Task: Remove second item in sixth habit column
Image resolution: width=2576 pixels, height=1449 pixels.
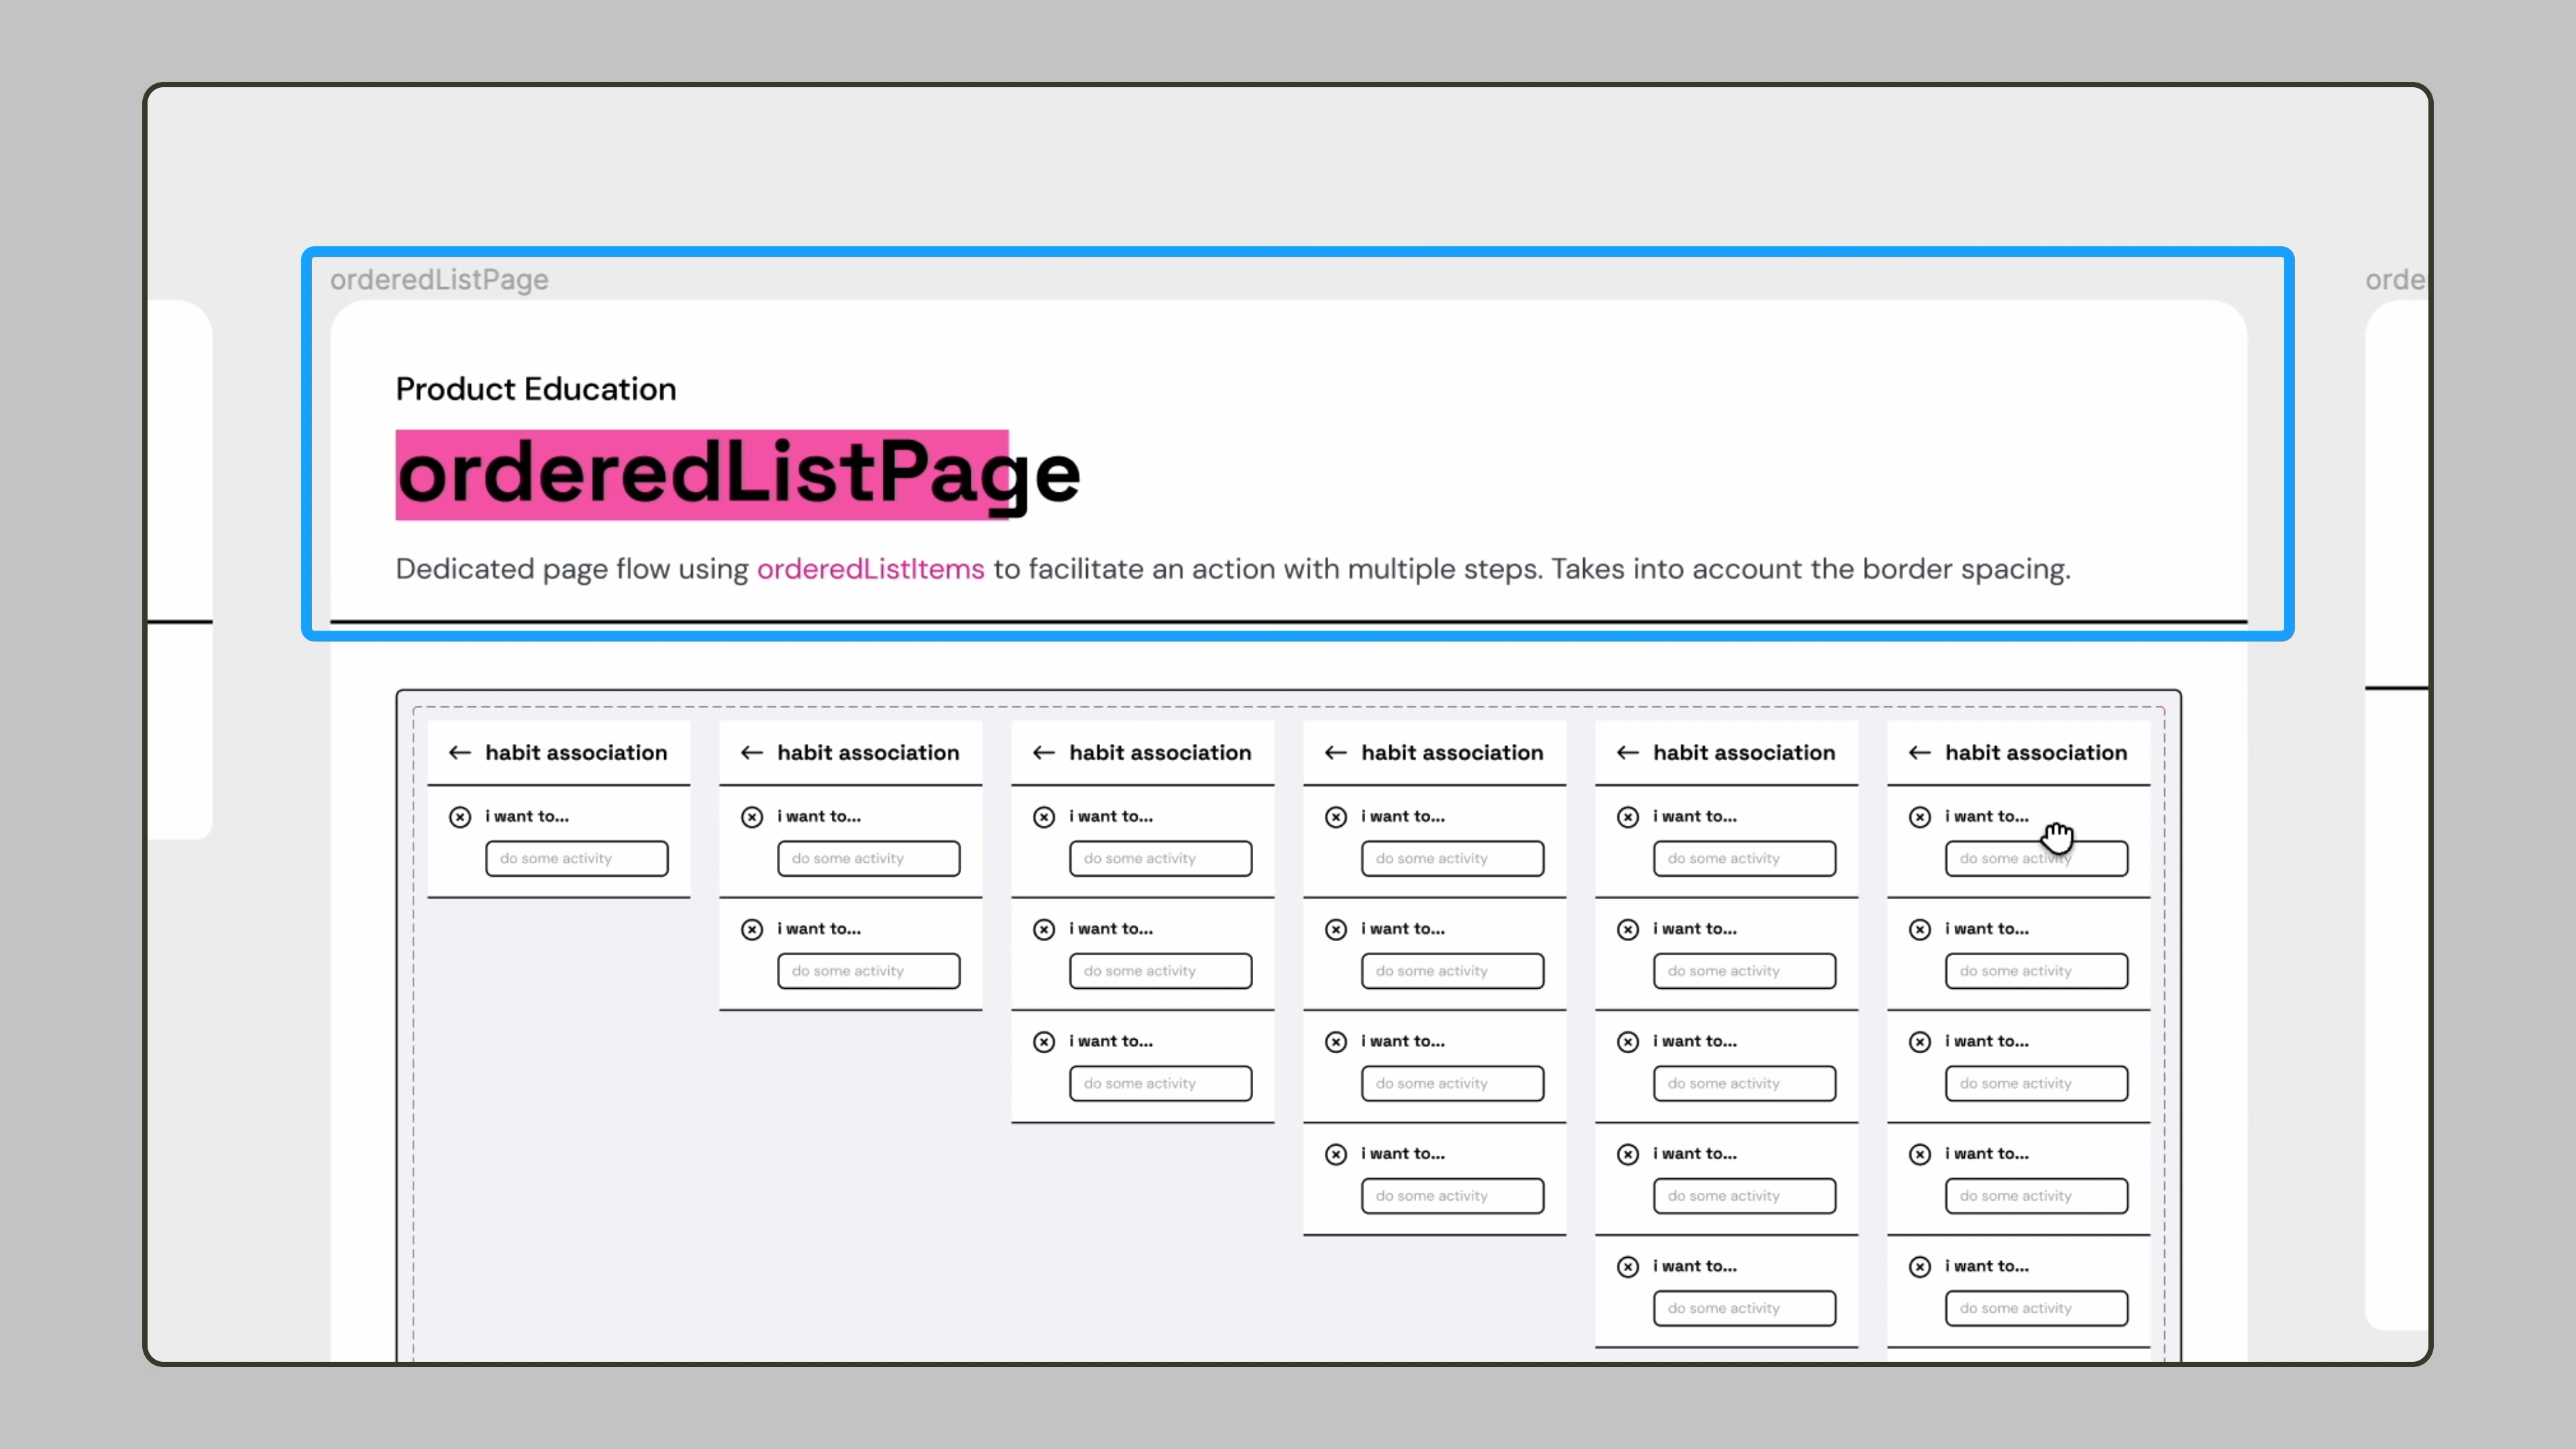Action: [1920, 930]
